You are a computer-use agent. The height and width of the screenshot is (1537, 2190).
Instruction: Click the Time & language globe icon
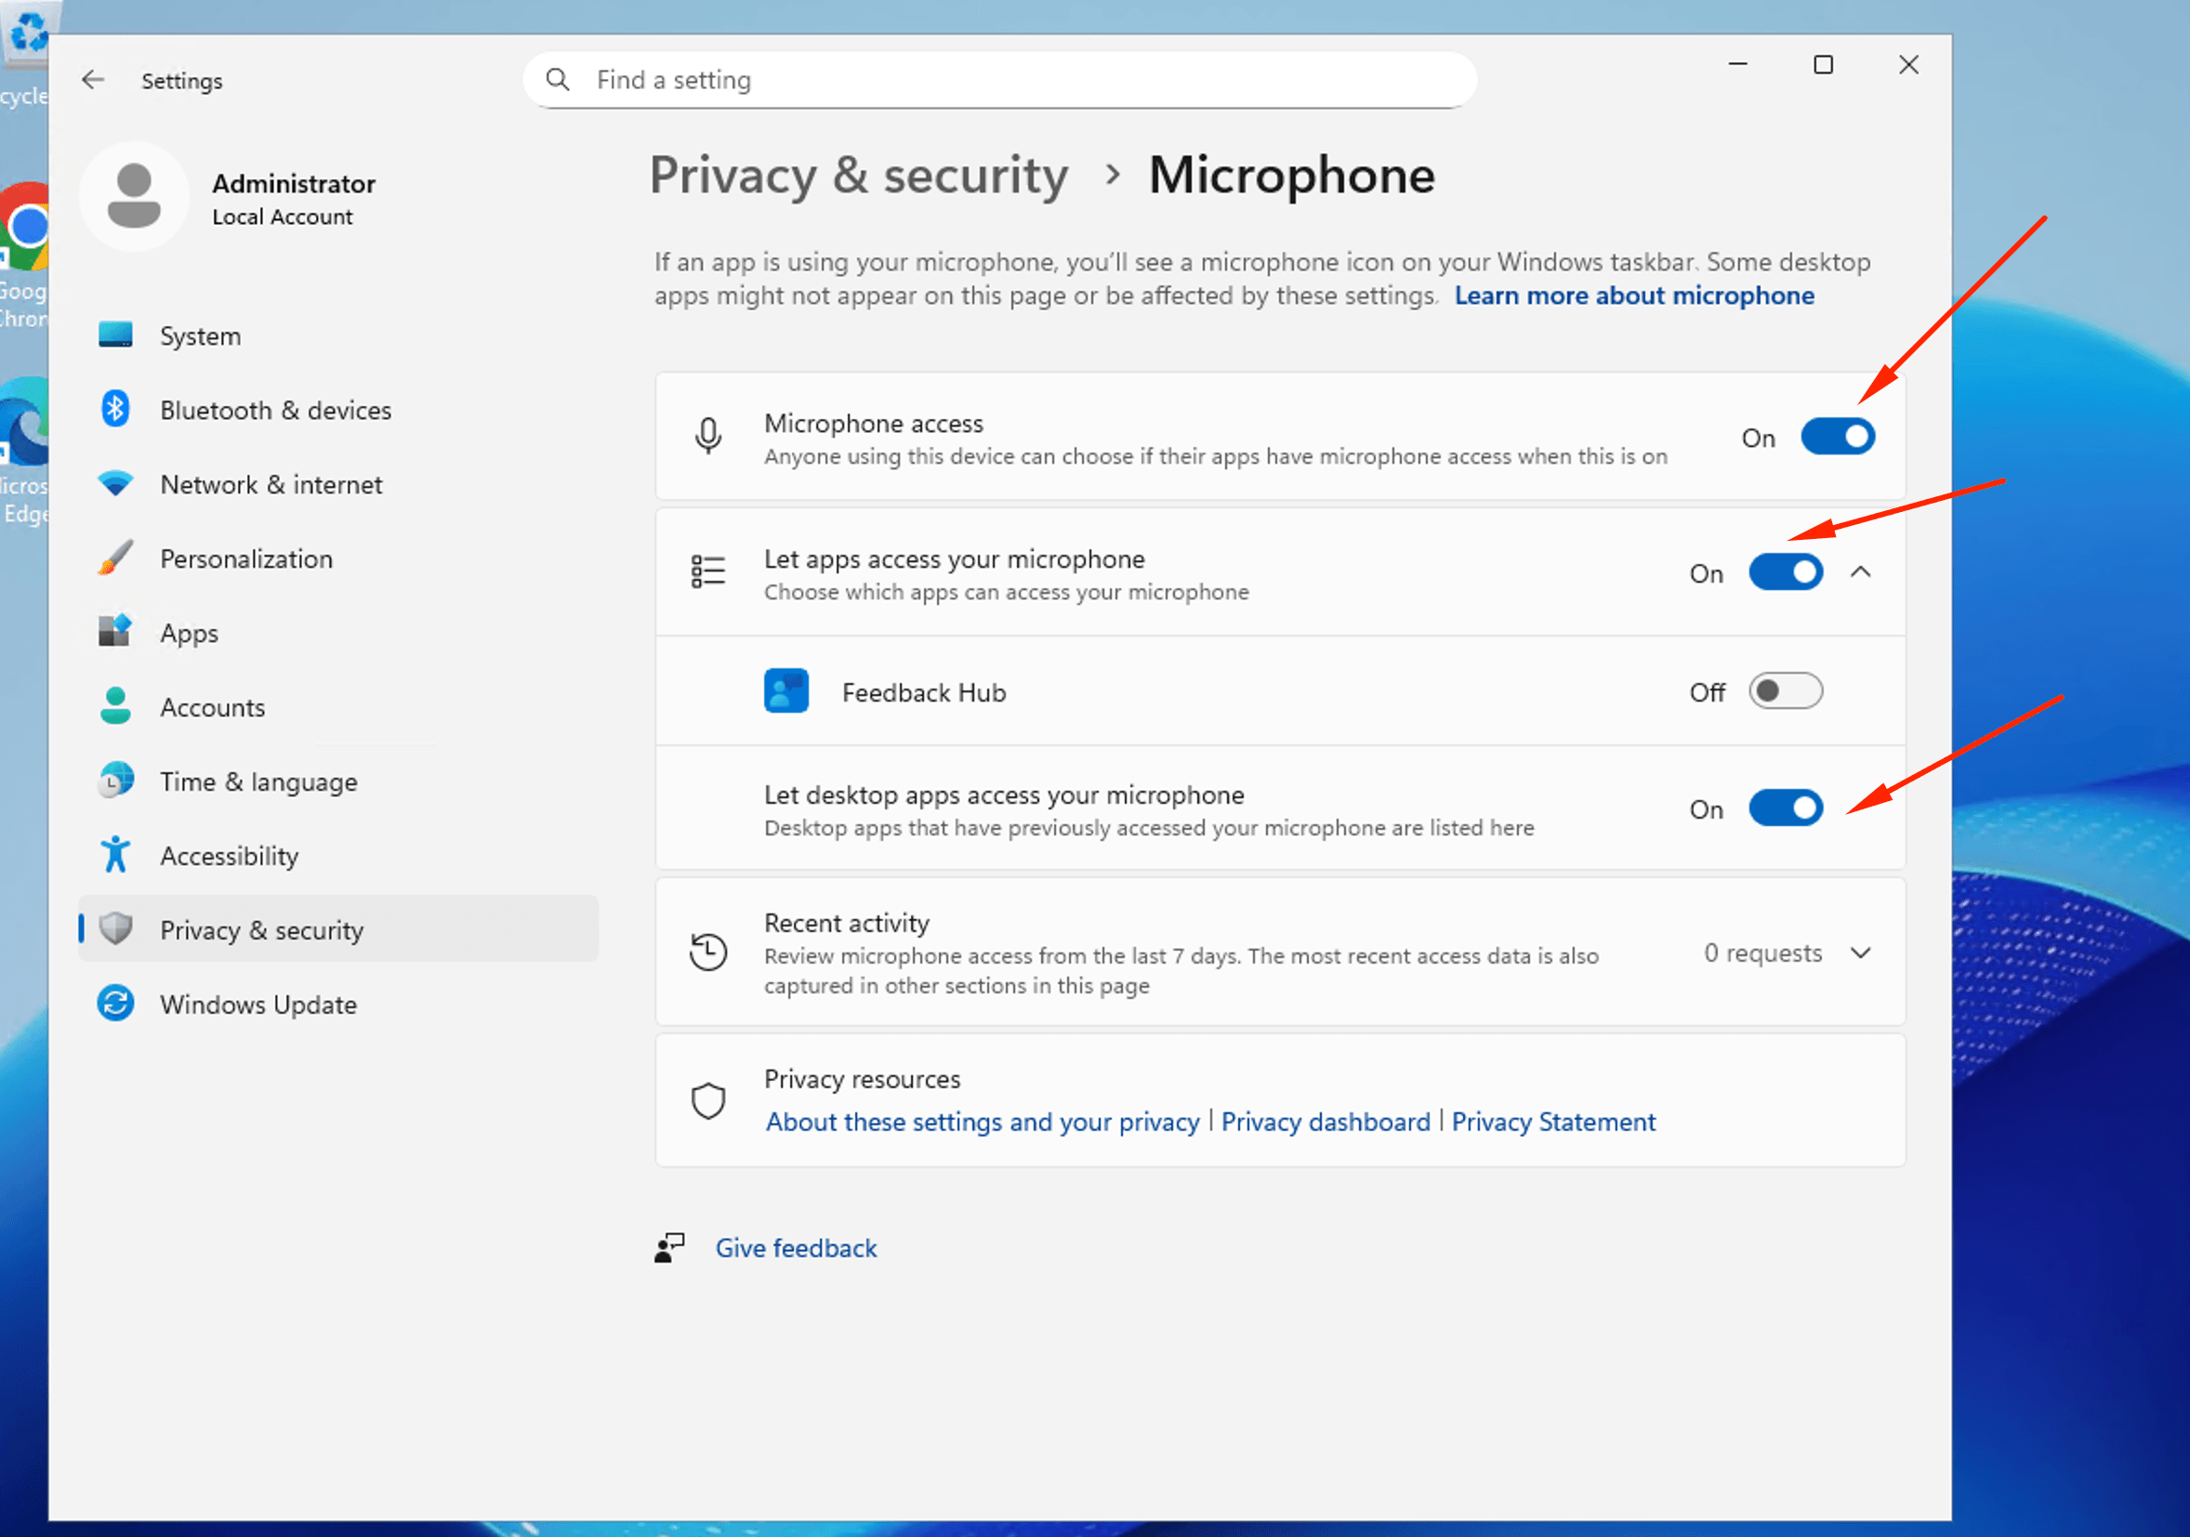point(115,781)
